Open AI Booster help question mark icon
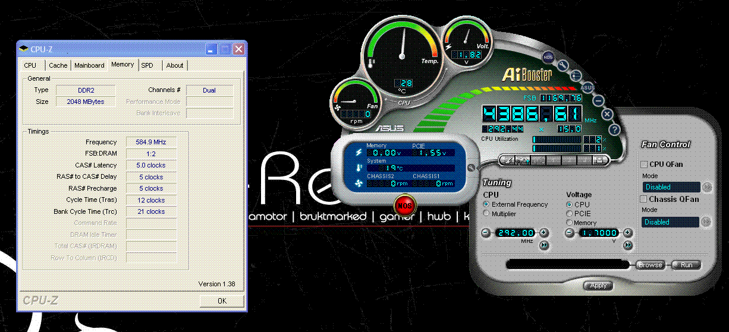 pyautogui.click(x=615, y=129)
